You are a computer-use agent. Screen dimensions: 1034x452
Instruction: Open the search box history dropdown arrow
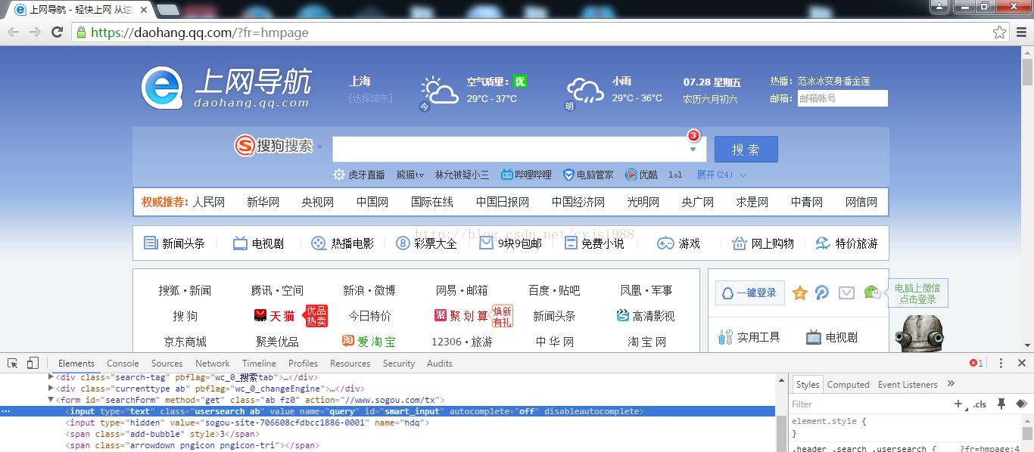click(x=693, y=149)
